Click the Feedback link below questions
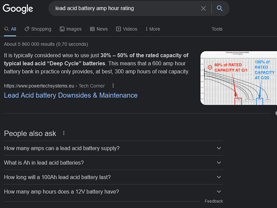 [214, 201]
